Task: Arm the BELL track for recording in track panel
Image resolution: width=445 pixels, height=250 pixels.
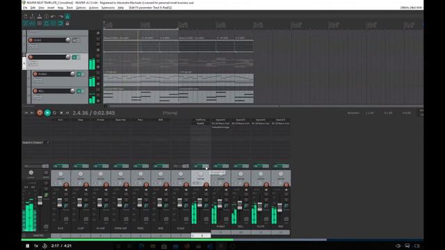Action: (35, 91)
